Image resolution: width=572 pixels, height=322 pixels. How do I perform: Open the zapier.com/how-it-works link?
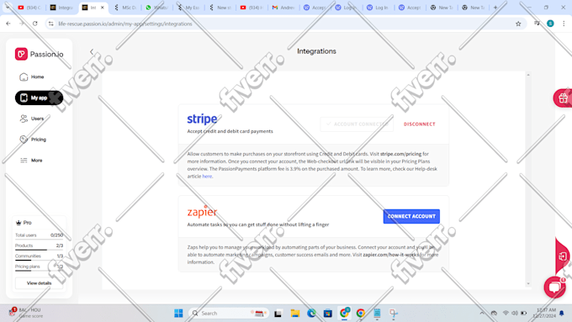pyautogui.click(x=390, y=255)
